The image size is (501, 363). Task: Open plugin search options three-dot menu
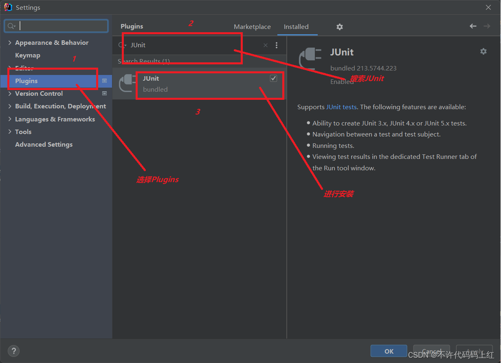pos(277,45)
